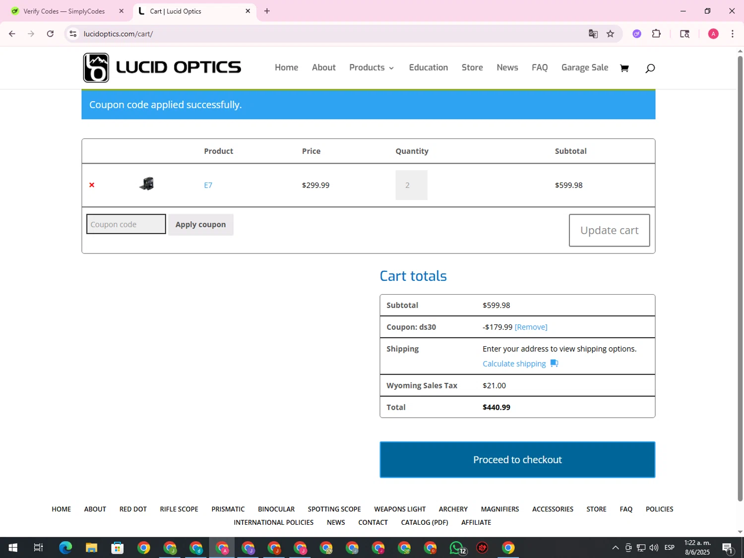
Task: Open Microsoft Store from taskbar
Action: coord(118,548)
